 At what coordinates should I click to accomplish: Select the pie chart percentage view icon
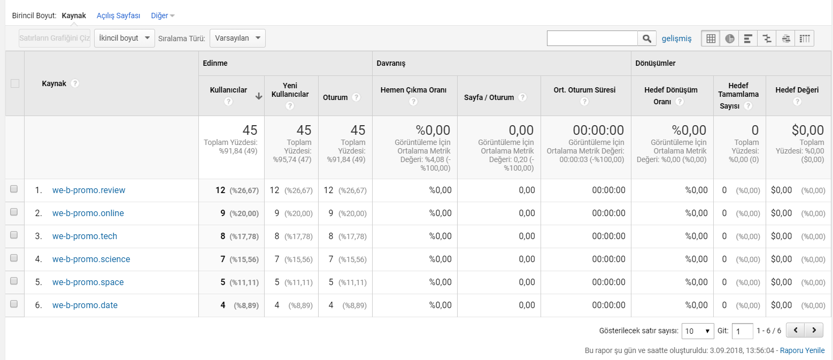729,38
